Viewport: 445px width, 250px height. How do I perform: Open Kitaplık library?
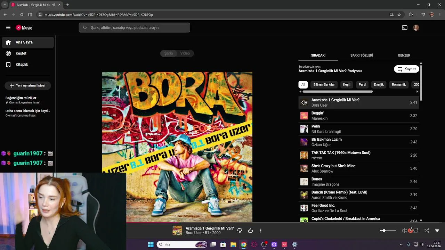(x=28, y=65)
